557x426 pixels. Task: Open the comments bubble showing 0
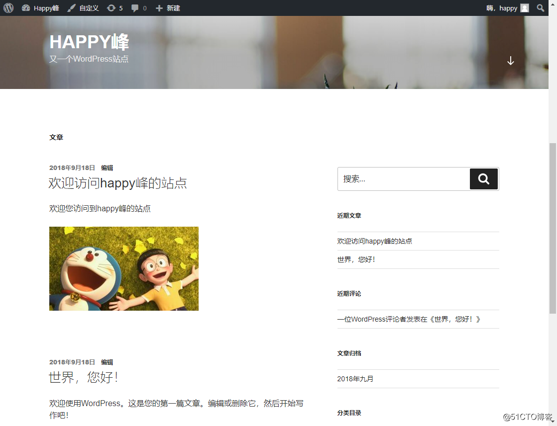tap(139, 8)
